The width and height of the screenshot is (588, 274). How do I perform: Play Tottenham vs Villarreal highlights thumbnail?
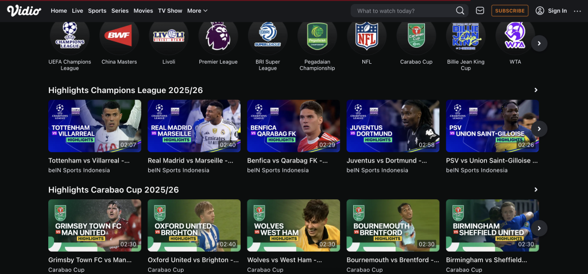[95, 126]
